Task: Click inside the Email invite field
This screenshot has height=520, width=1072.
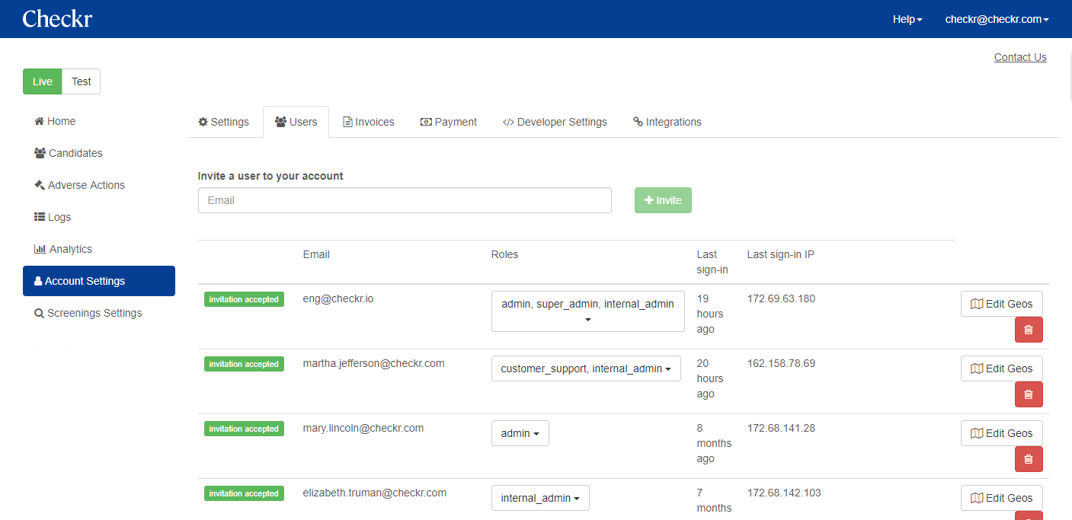Action: [405, 199]
